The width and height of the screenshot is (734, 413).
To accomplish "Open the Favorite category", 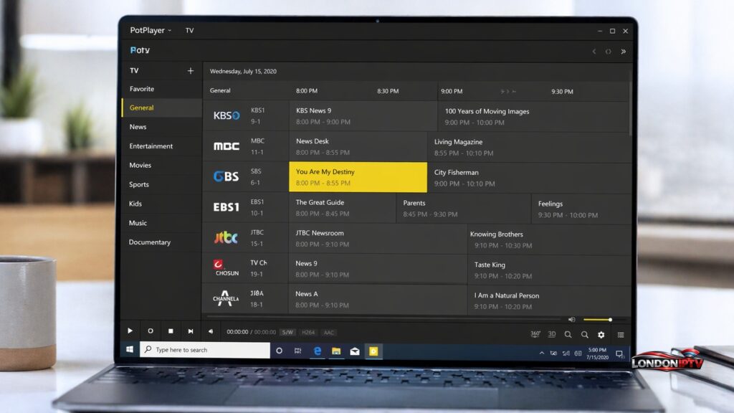I will (161, 88).
